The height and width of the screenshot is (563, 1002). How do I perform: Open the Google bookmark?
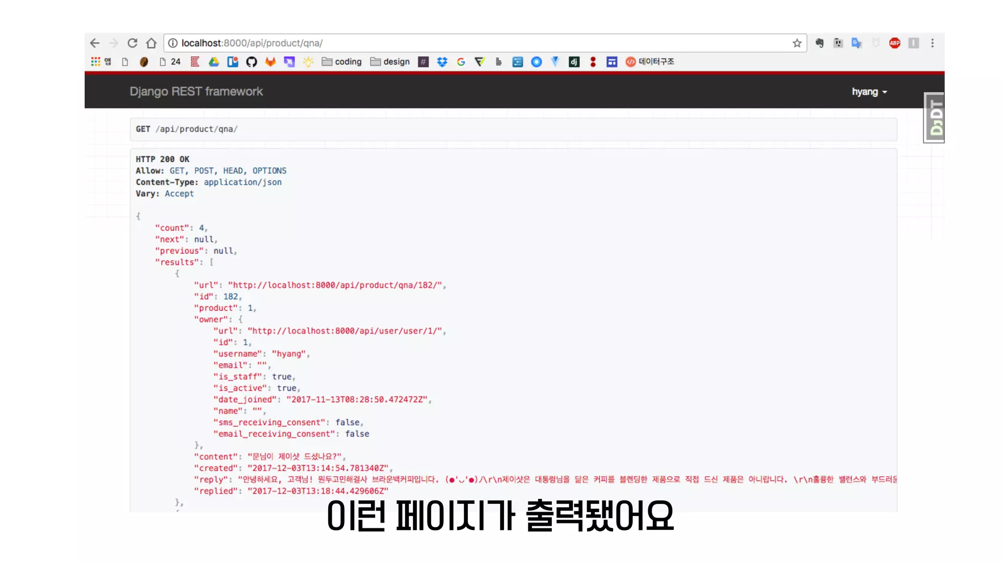[461, 62]
